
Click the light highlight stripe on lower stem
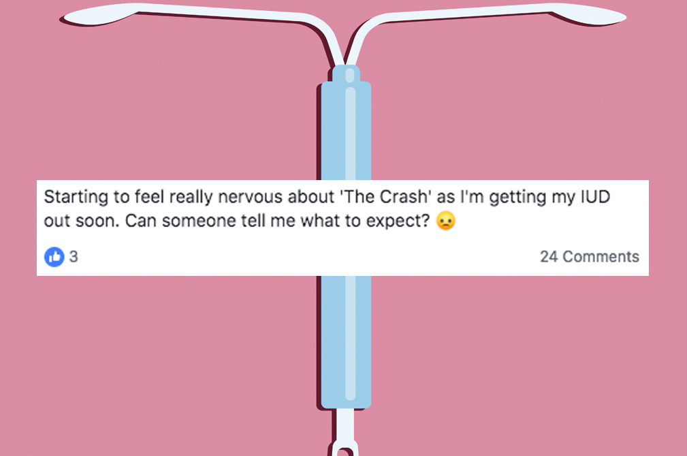pos(350,338)
